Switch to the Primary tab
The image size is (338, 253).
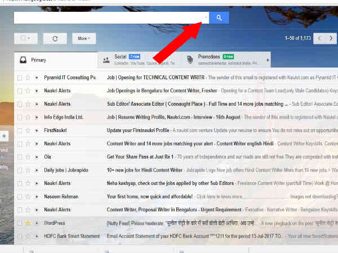56,60
